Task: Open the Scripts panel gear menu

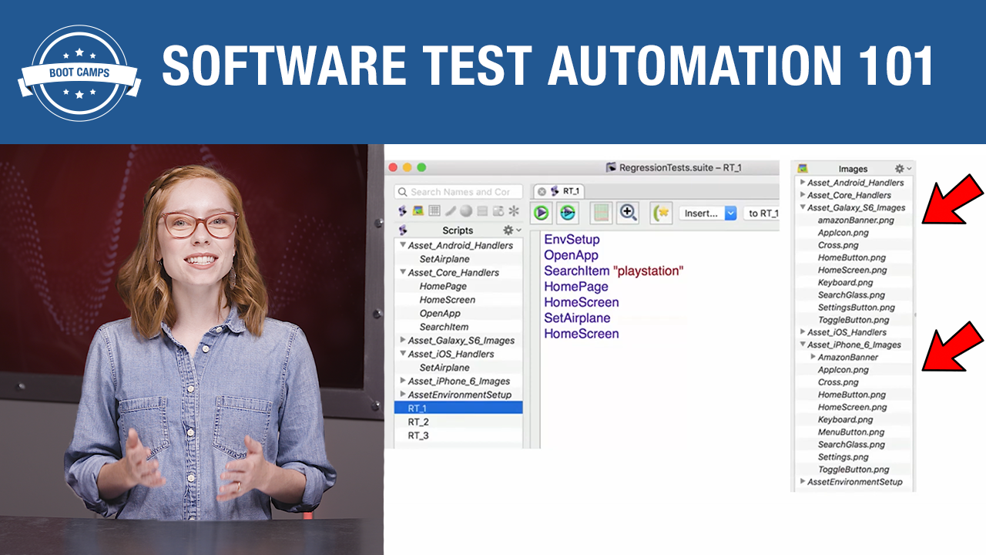Action: pos(510,230)
